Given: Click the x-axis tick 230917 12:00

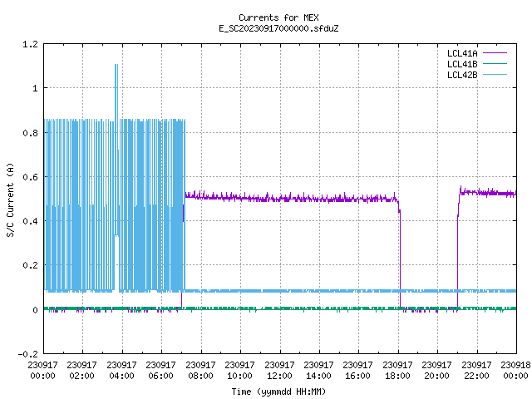Looking at the screenshot, I should [279, 371].
